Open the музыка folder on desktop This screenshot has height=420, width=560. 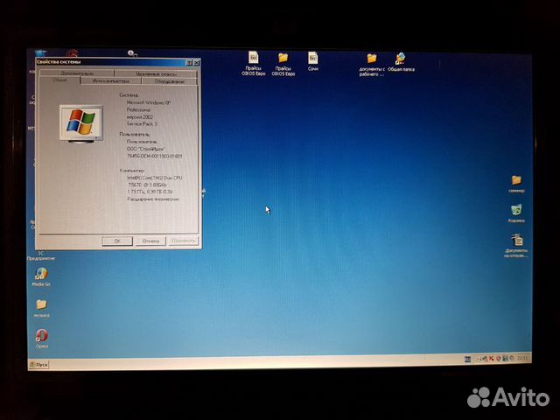pos(41,304)
